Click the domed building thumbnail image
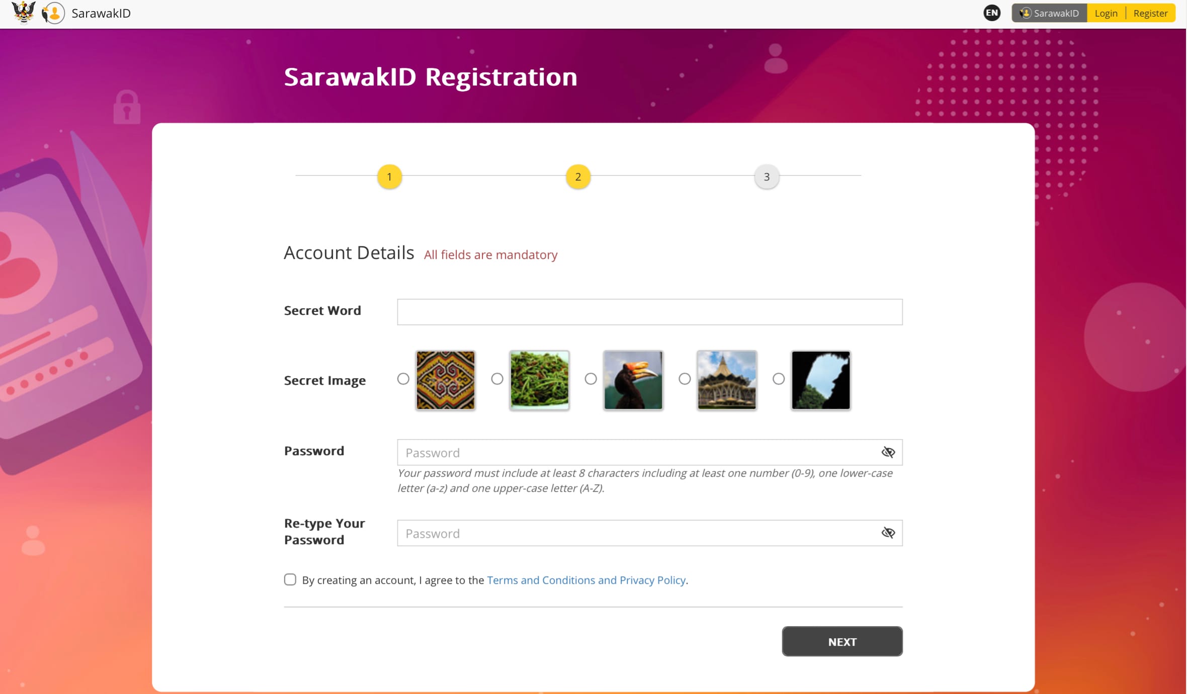 [726, 380]
